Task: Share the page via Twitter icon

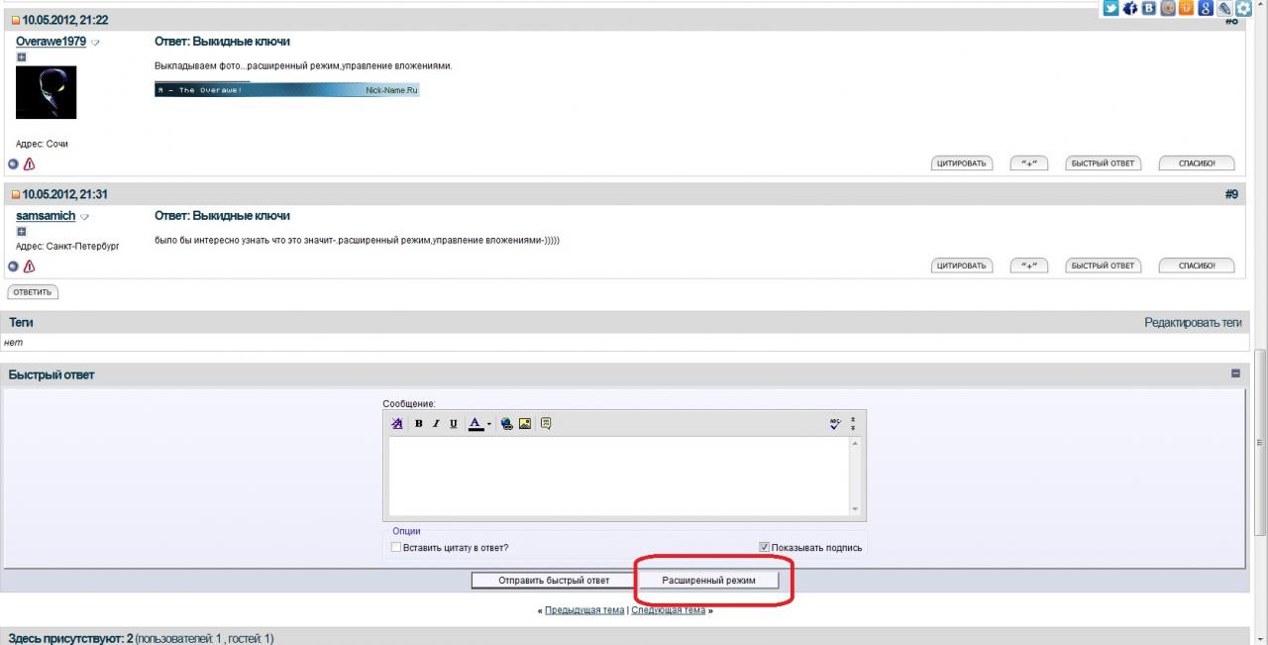Action: [1111, 9]
